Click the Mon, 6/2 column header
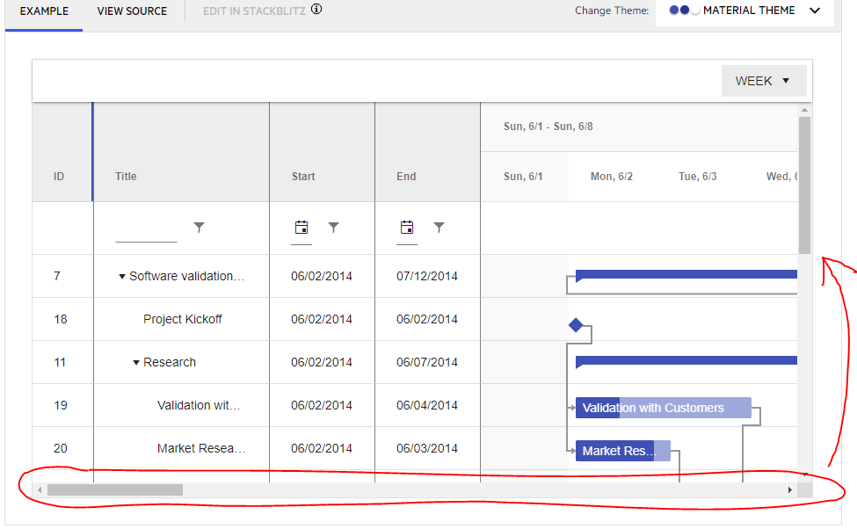This screenshot has height=529, width=857. click(x=611, y=176)
